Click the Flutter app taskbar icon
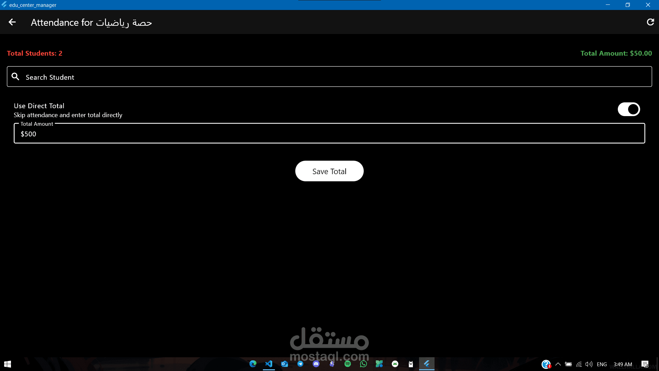 click(427, 364)
